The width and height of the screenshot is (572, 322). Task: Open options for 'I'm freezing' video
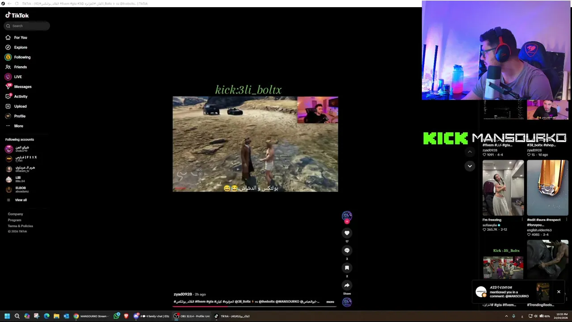[x=522, y=220]
